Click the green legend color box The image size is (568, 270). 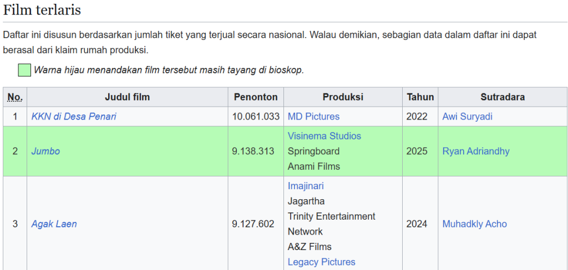(x=24, y=70)
